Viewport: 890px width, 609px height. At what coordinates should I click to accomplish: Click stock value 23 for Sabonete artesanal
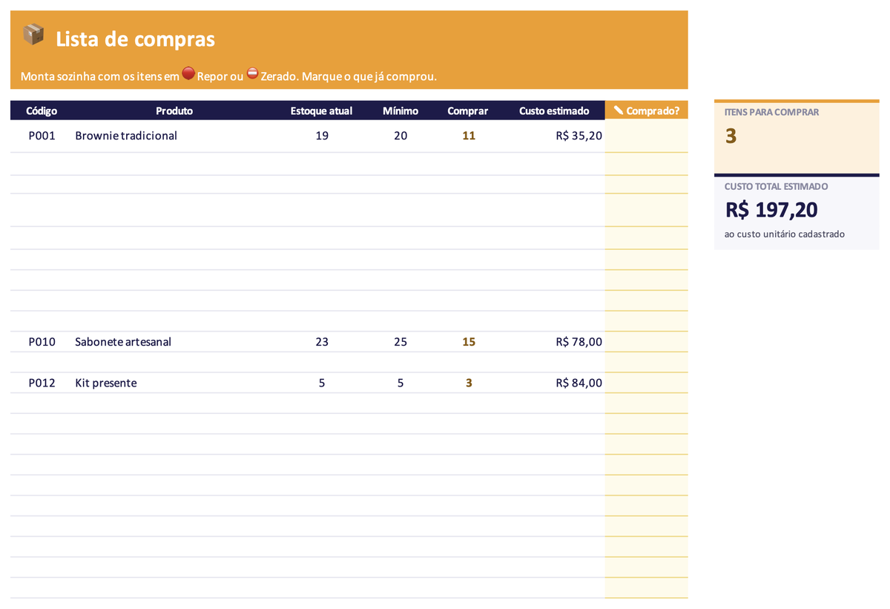[x=322, y=342]
